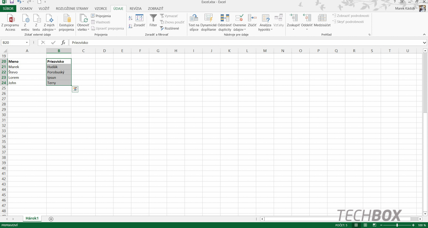Click Rozšírené advanced filter
428x228 pixels.
coord(170,28)
